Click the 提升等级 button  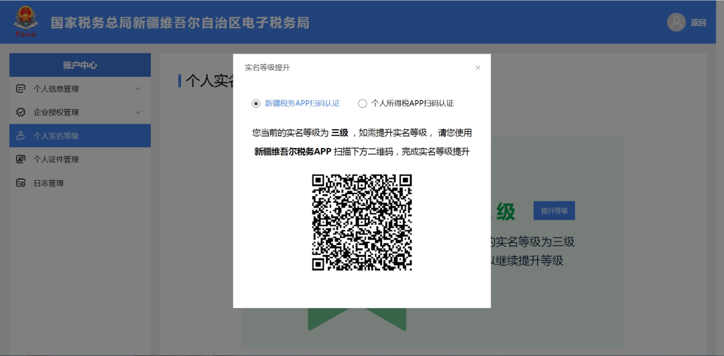[x=554, y=211]
